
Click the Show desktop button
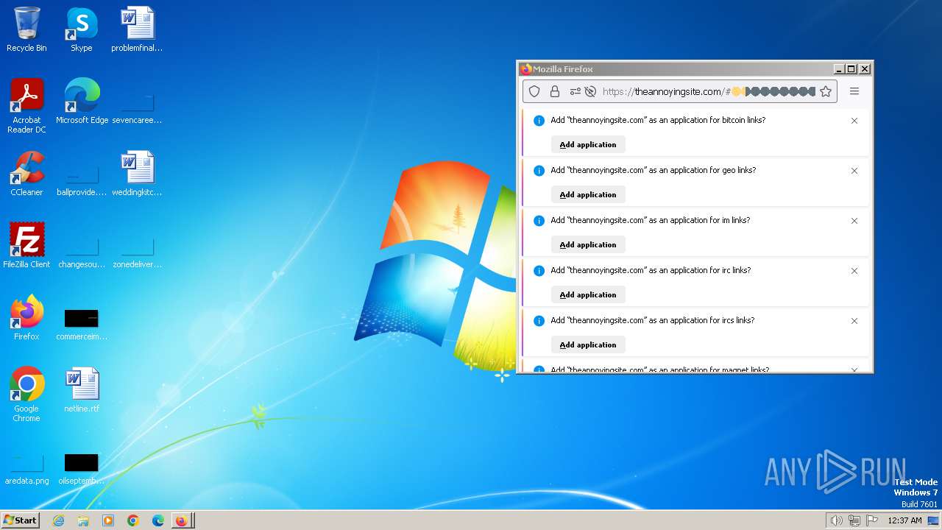pos(933,520)
